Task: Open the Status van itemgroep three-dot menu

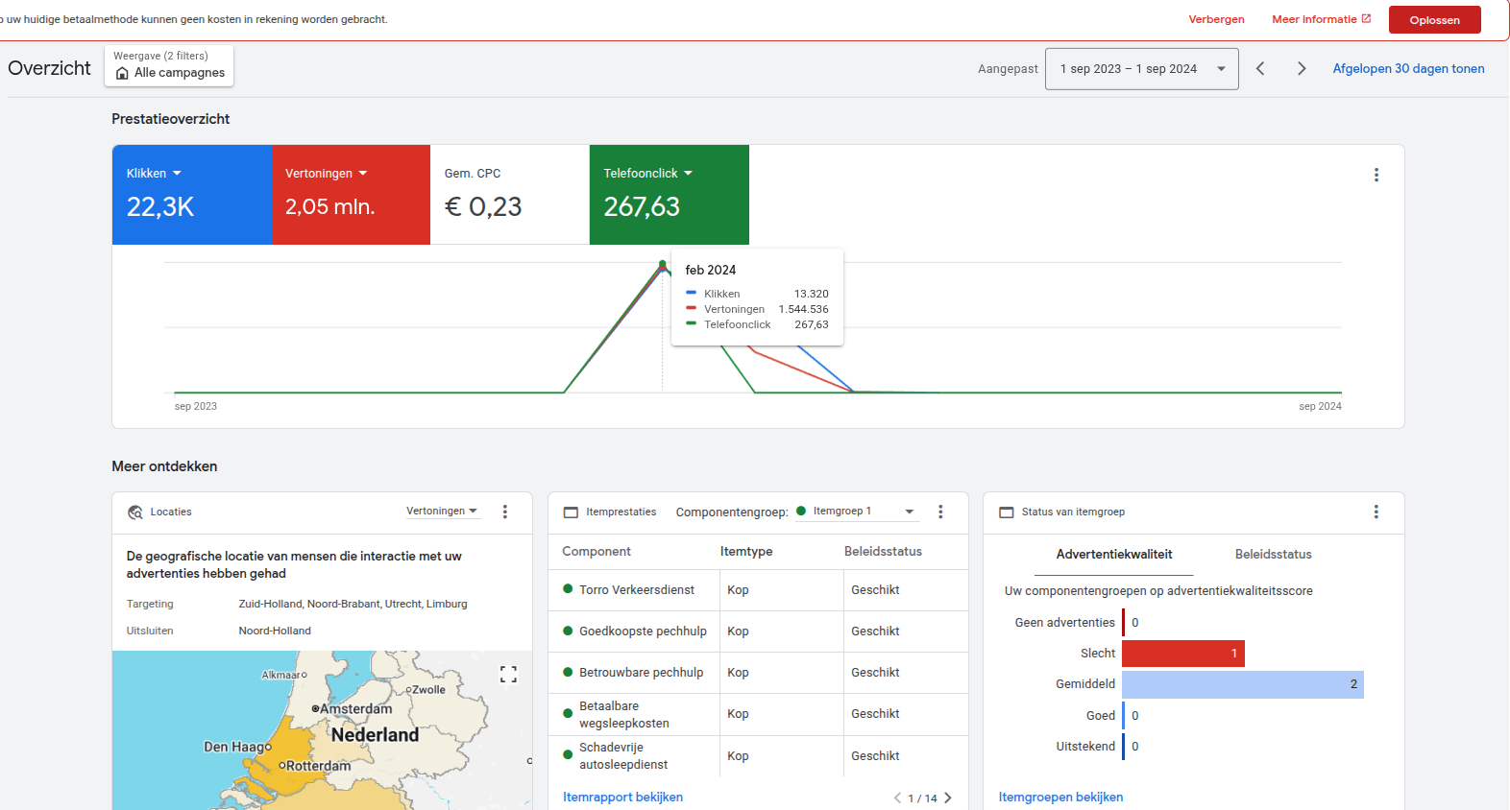Action: pyautogui.click(x=1376, y=512)
